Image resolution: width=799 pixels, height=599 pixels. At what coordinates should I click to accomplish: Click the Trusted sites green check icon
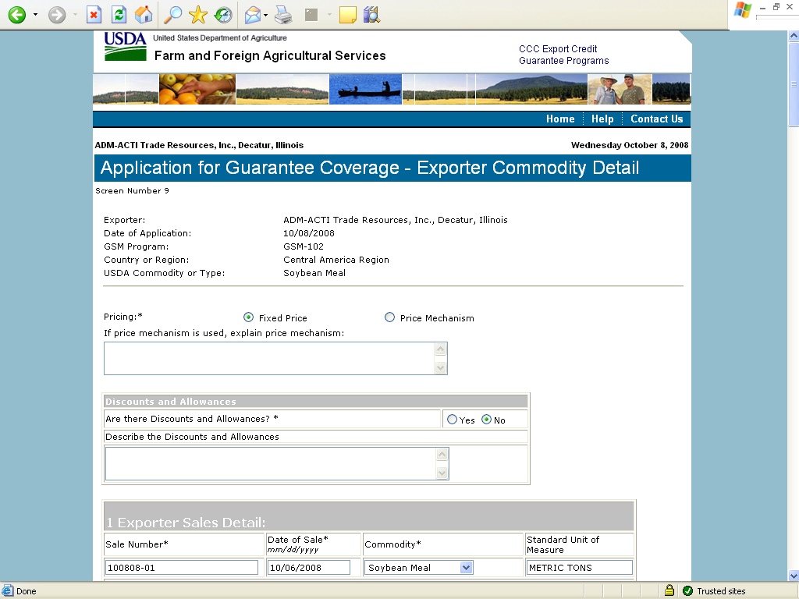click(688, 591)
